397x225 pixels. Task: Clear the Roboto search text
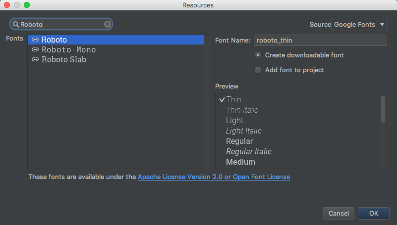[x=107, y=24]
